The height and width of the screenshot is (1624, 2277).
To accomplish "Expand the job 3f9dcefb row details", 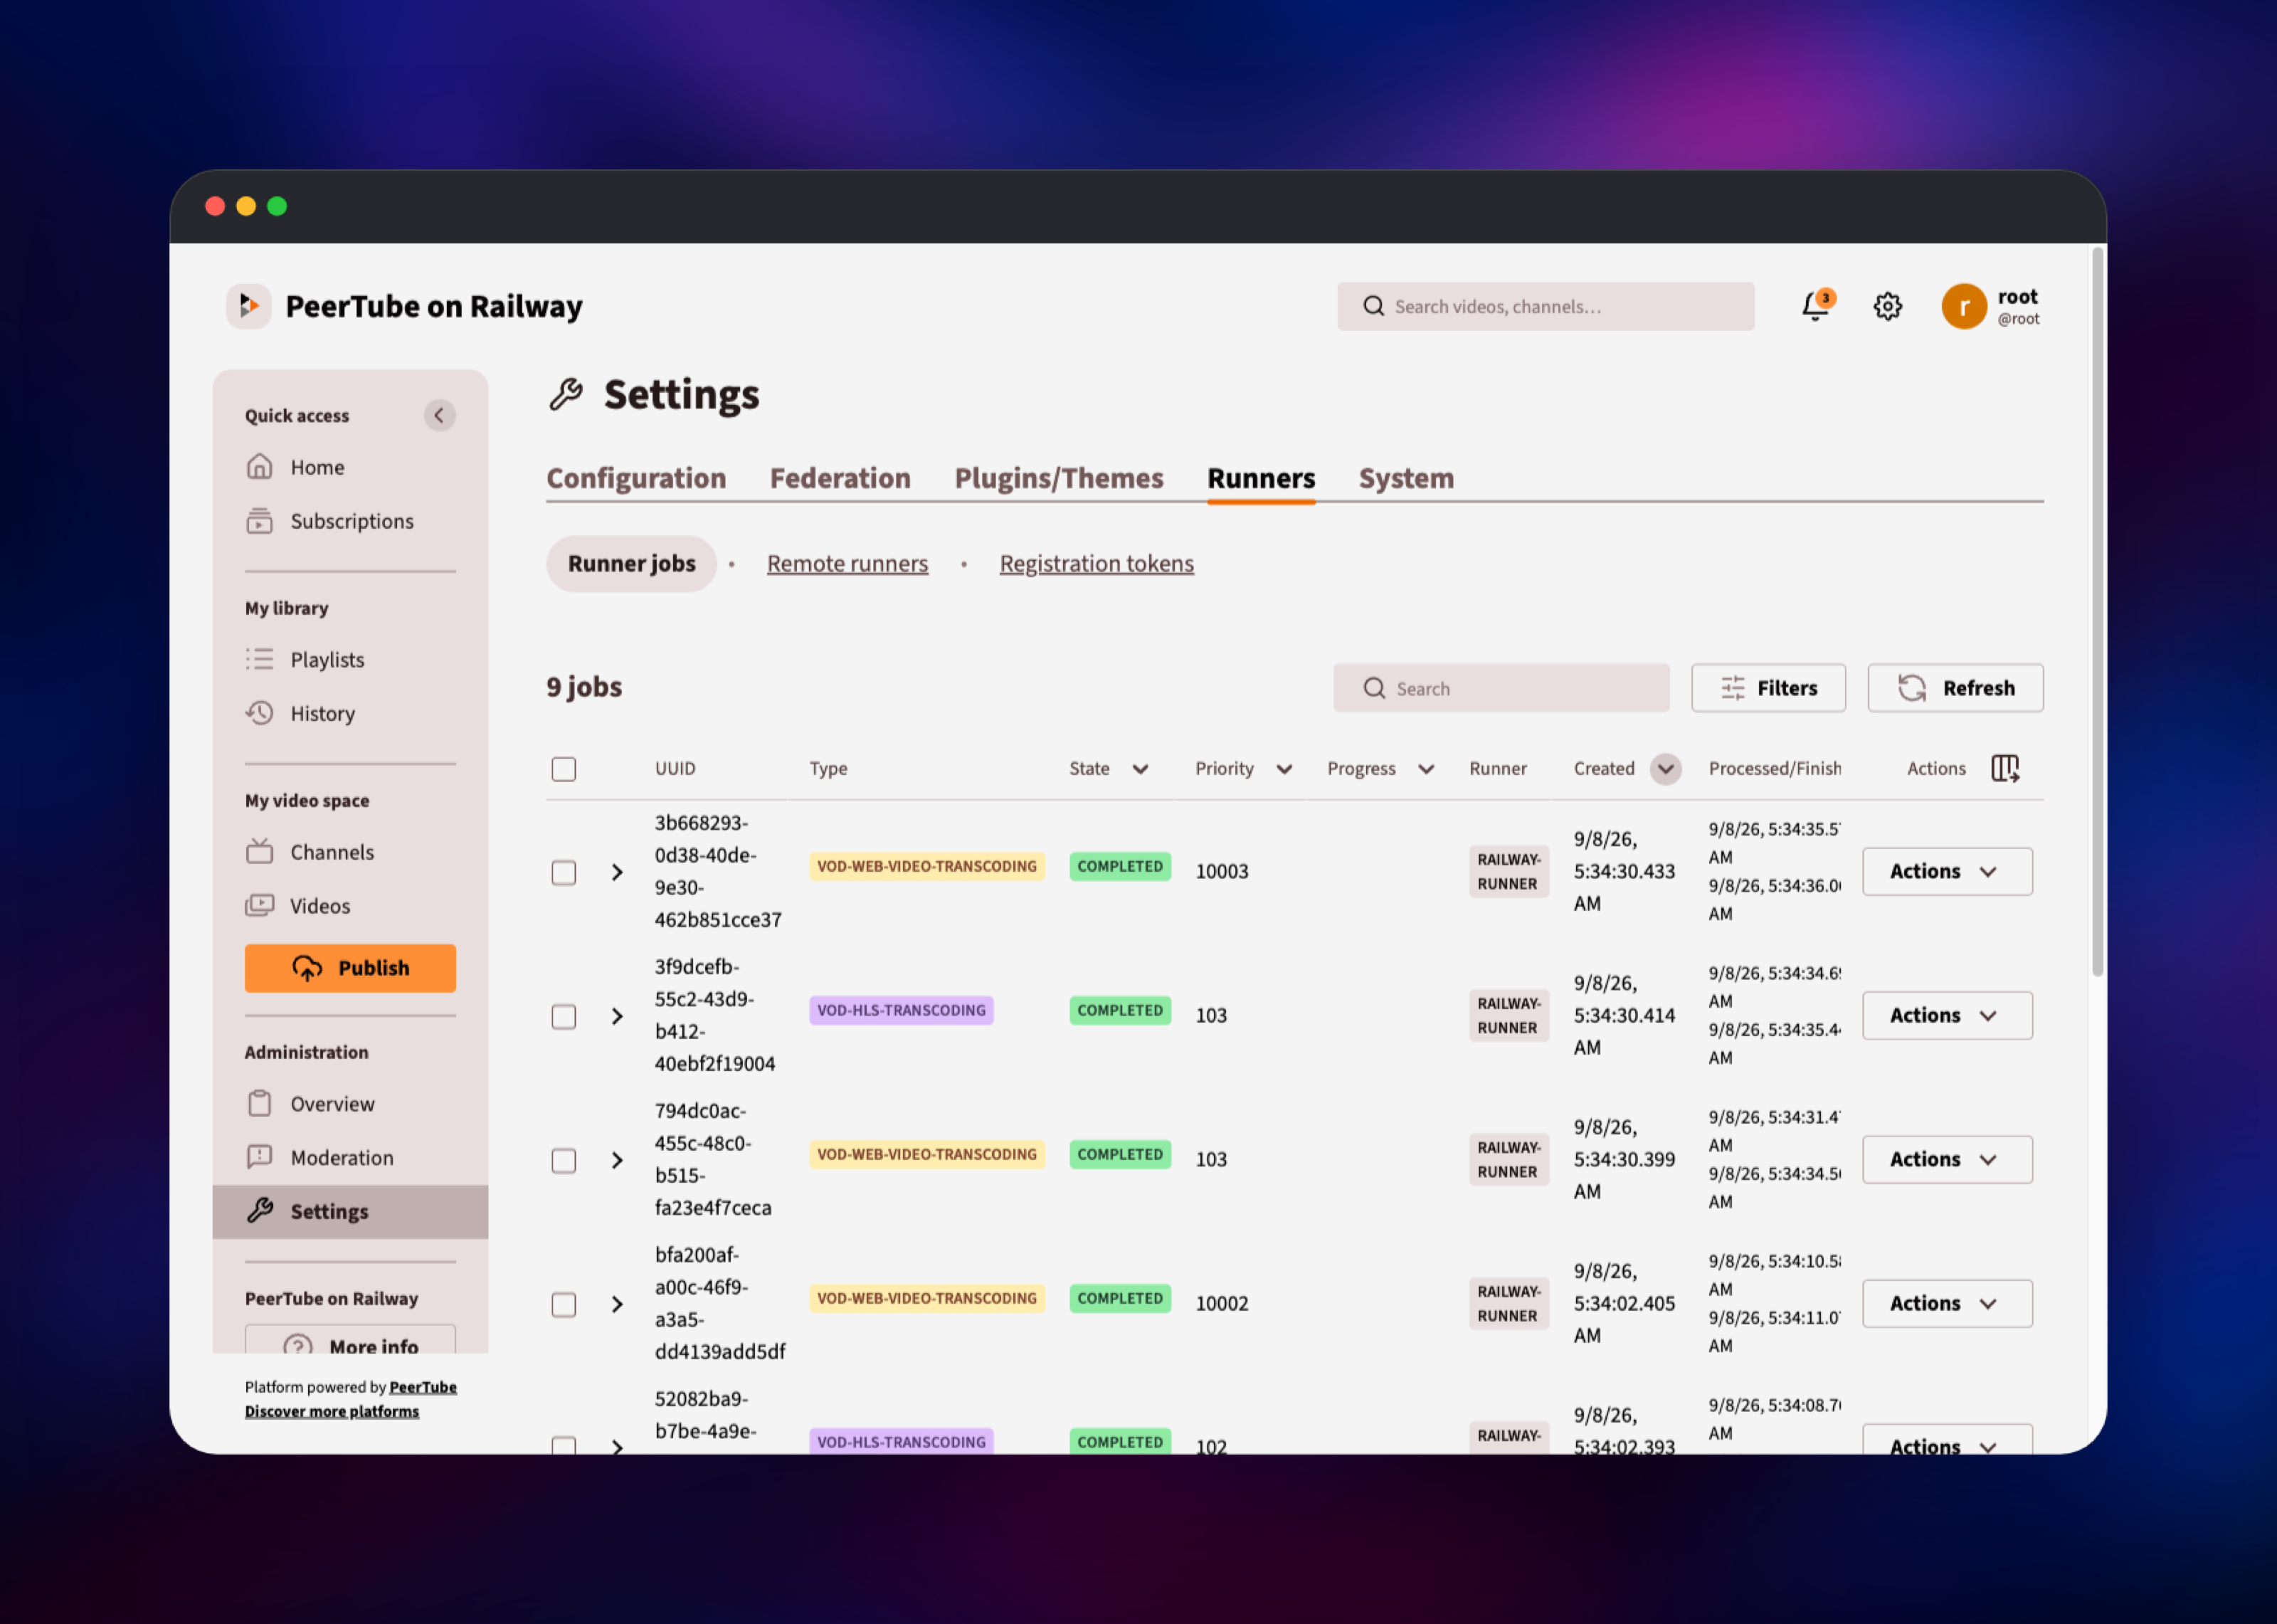I will coord(617,1016).
